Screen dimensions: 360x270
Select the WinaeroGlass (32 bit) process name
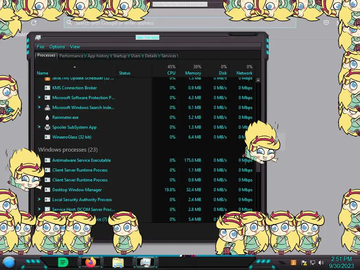[x=72, y=137]
